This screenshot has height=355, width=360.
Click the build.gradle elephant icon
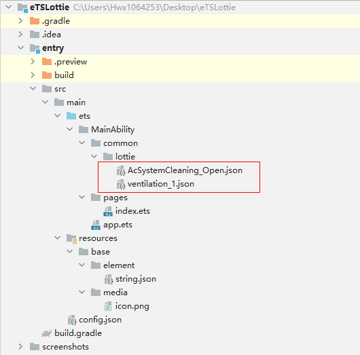47,333
